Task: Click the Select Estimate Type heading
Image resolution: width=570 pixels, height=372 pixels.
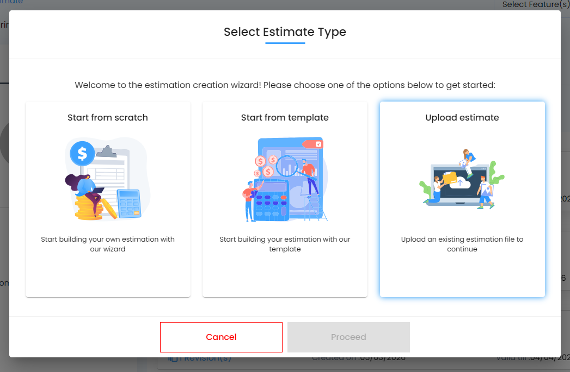Action: [x=285, y=32]
